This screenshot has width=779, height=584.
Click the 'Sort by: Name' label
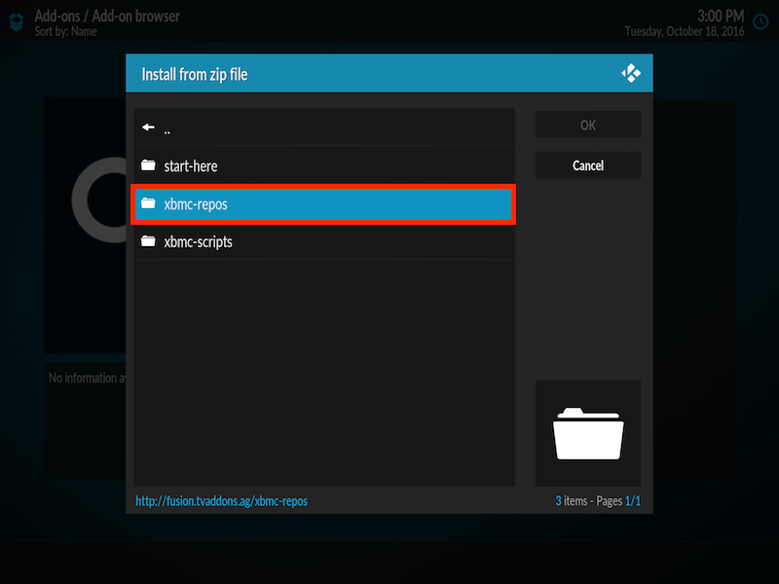65,32
